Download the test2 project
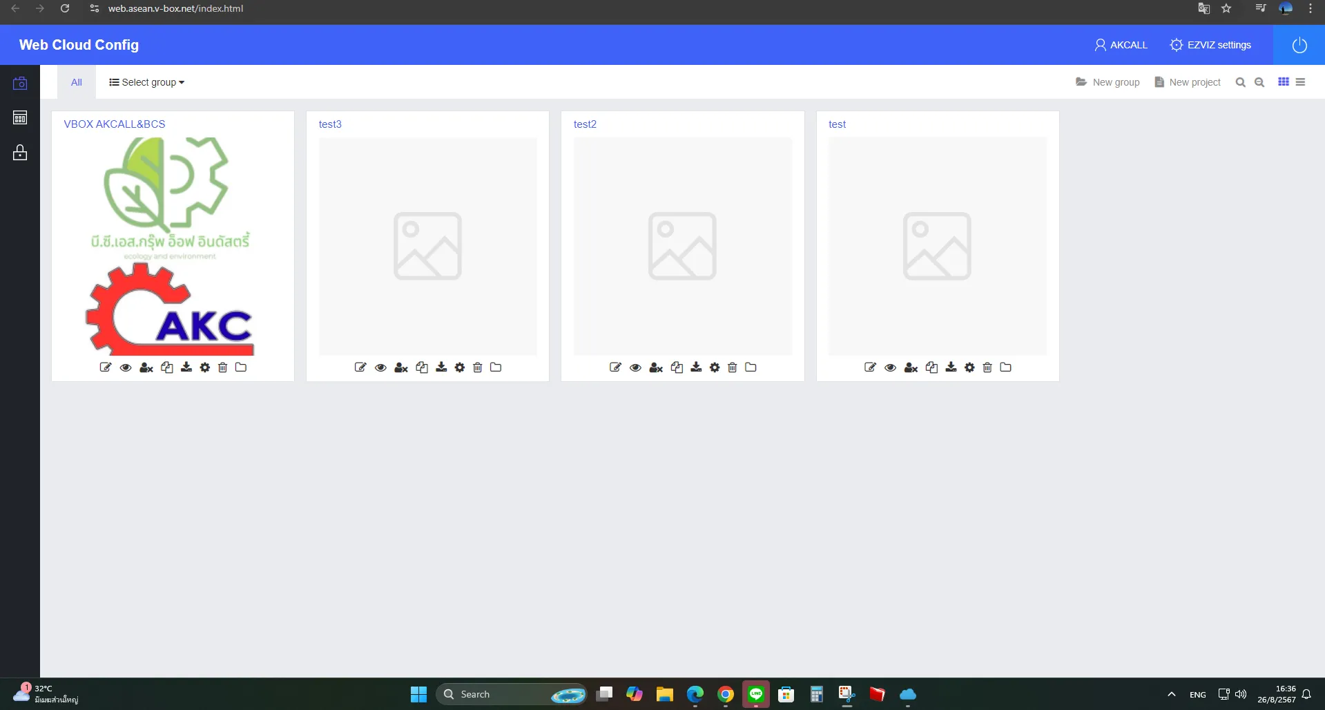 (x=696, y=367)
